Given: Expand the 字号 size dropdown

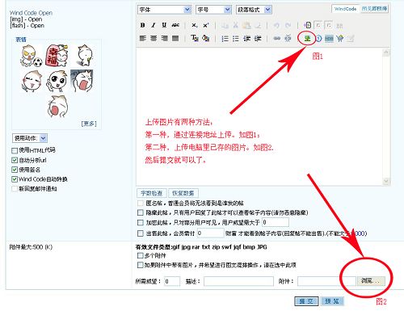Looking at the screenshot, I should click(213, 10).
